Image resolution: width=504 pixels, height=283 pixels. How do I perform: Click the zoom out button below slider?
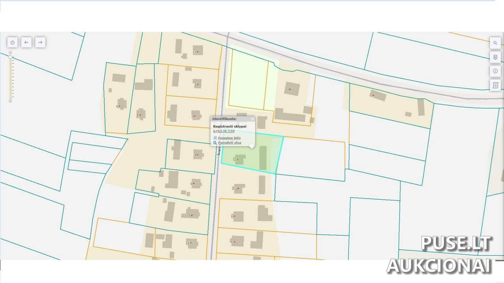10,101
